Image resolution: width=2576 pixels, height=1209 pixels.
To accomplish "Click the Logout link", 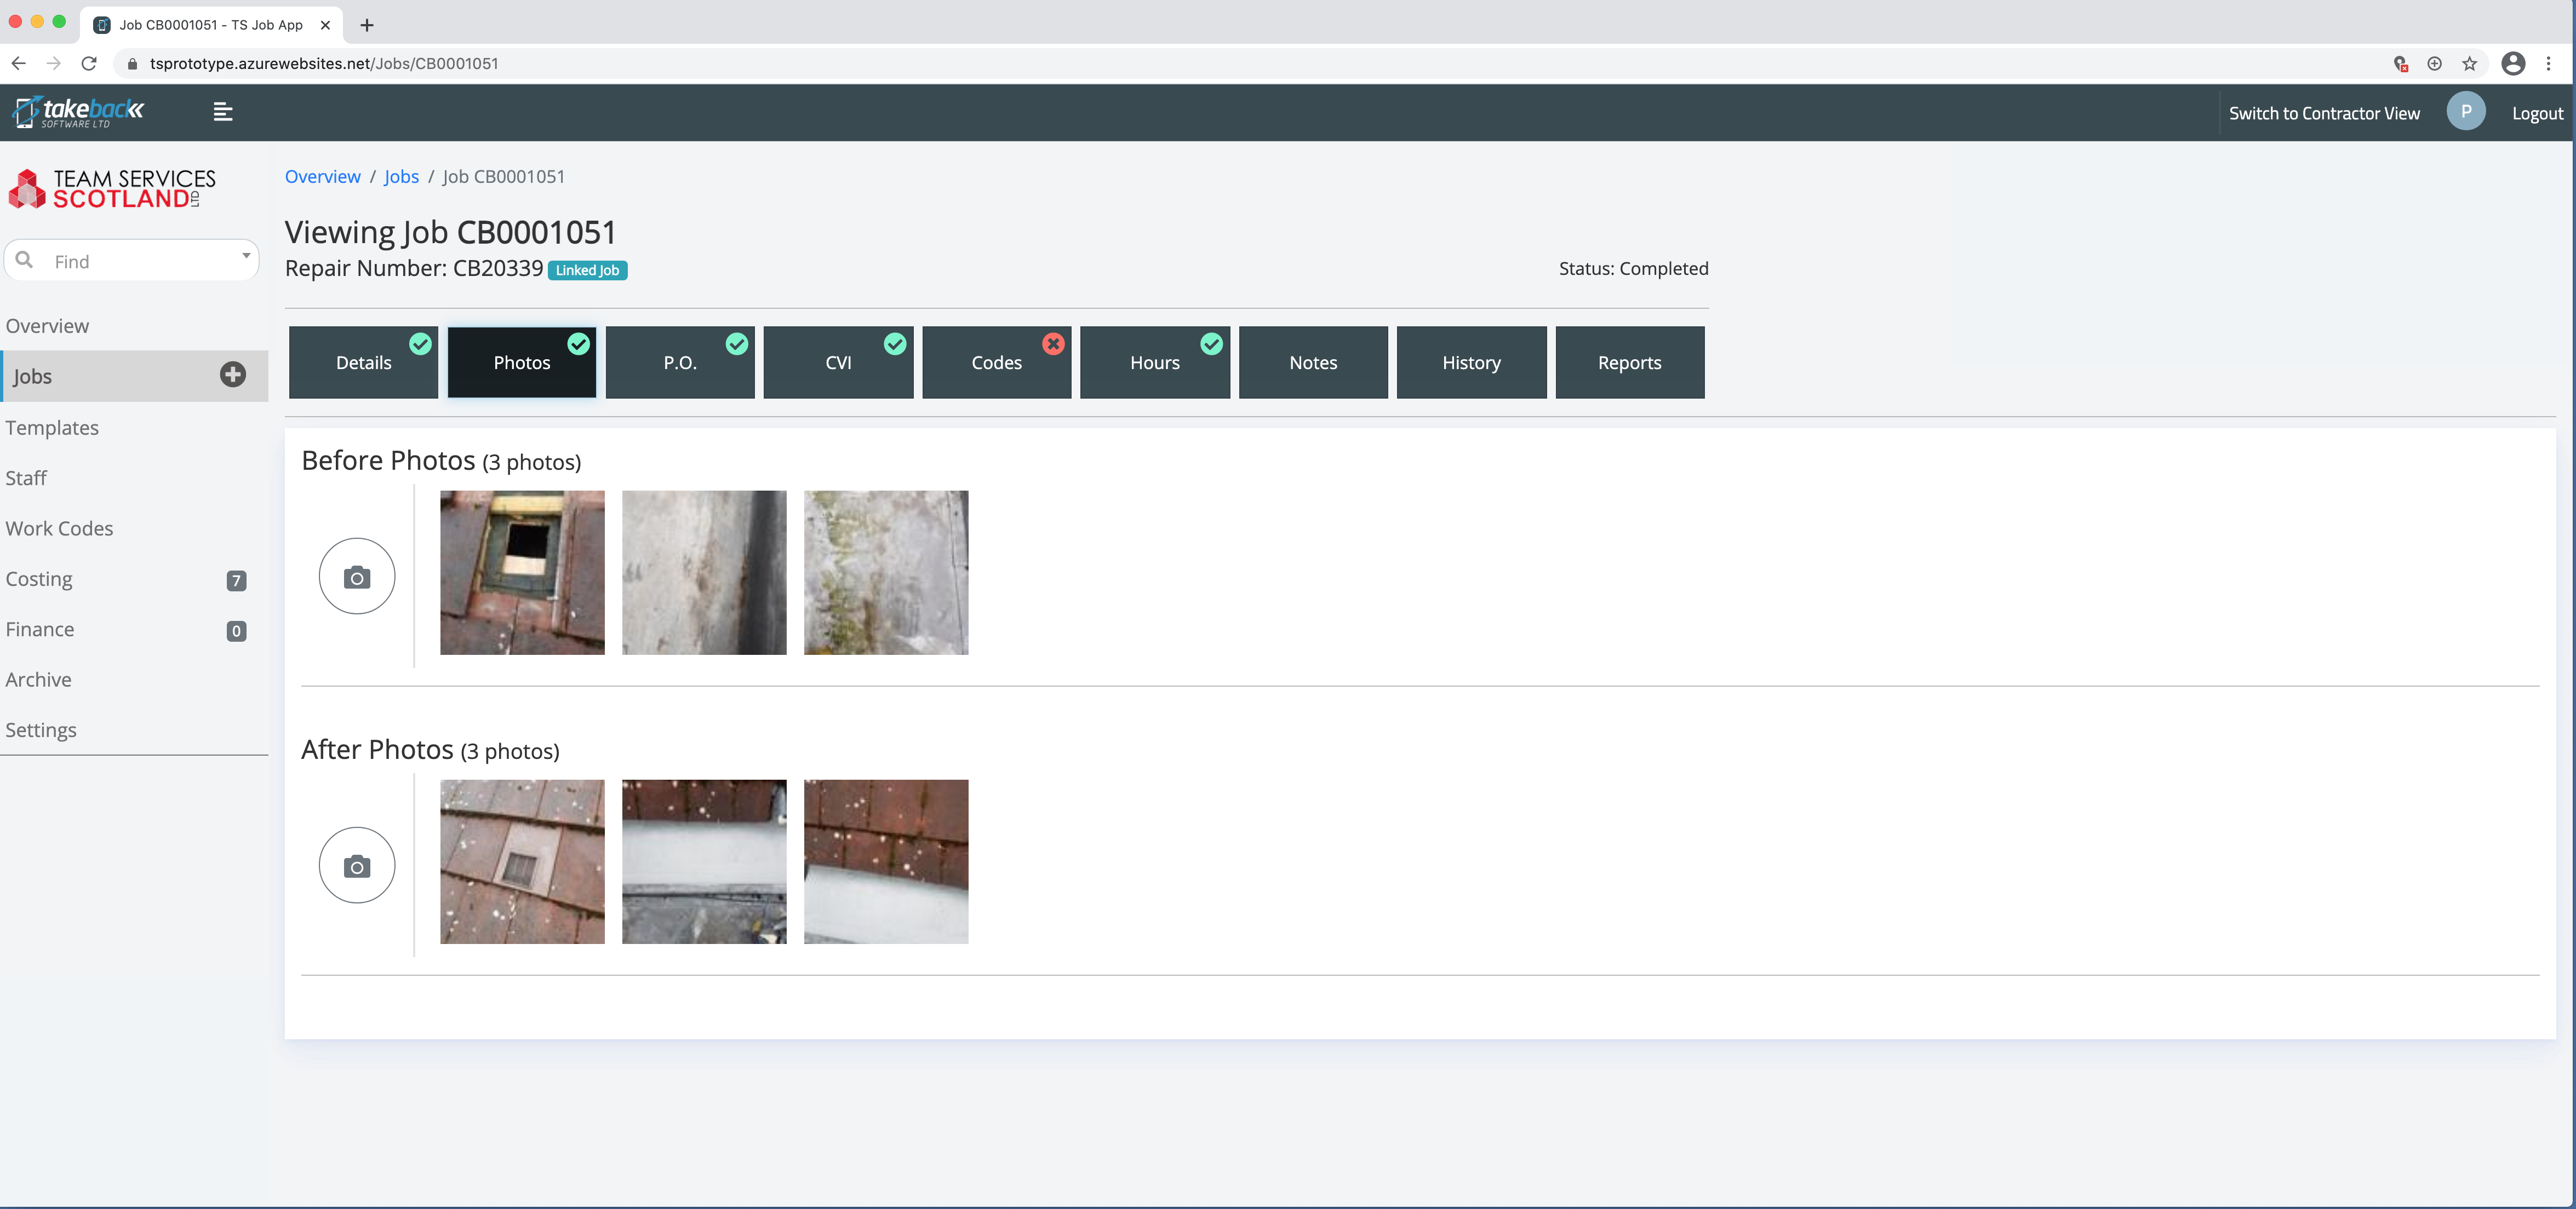I will coord(2537,113).
